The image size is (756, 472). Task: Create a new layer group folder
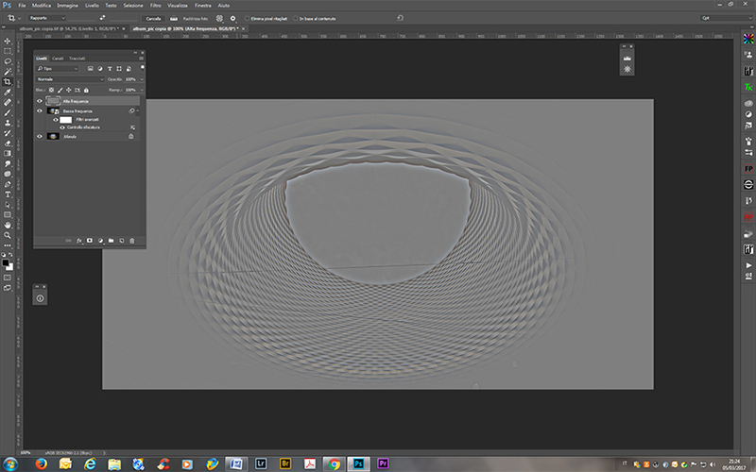[x=111, y=241]
